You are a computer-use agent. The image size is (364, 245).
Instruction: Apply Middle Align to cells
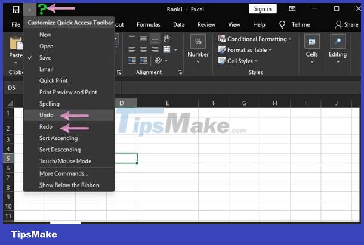point(143,38)
